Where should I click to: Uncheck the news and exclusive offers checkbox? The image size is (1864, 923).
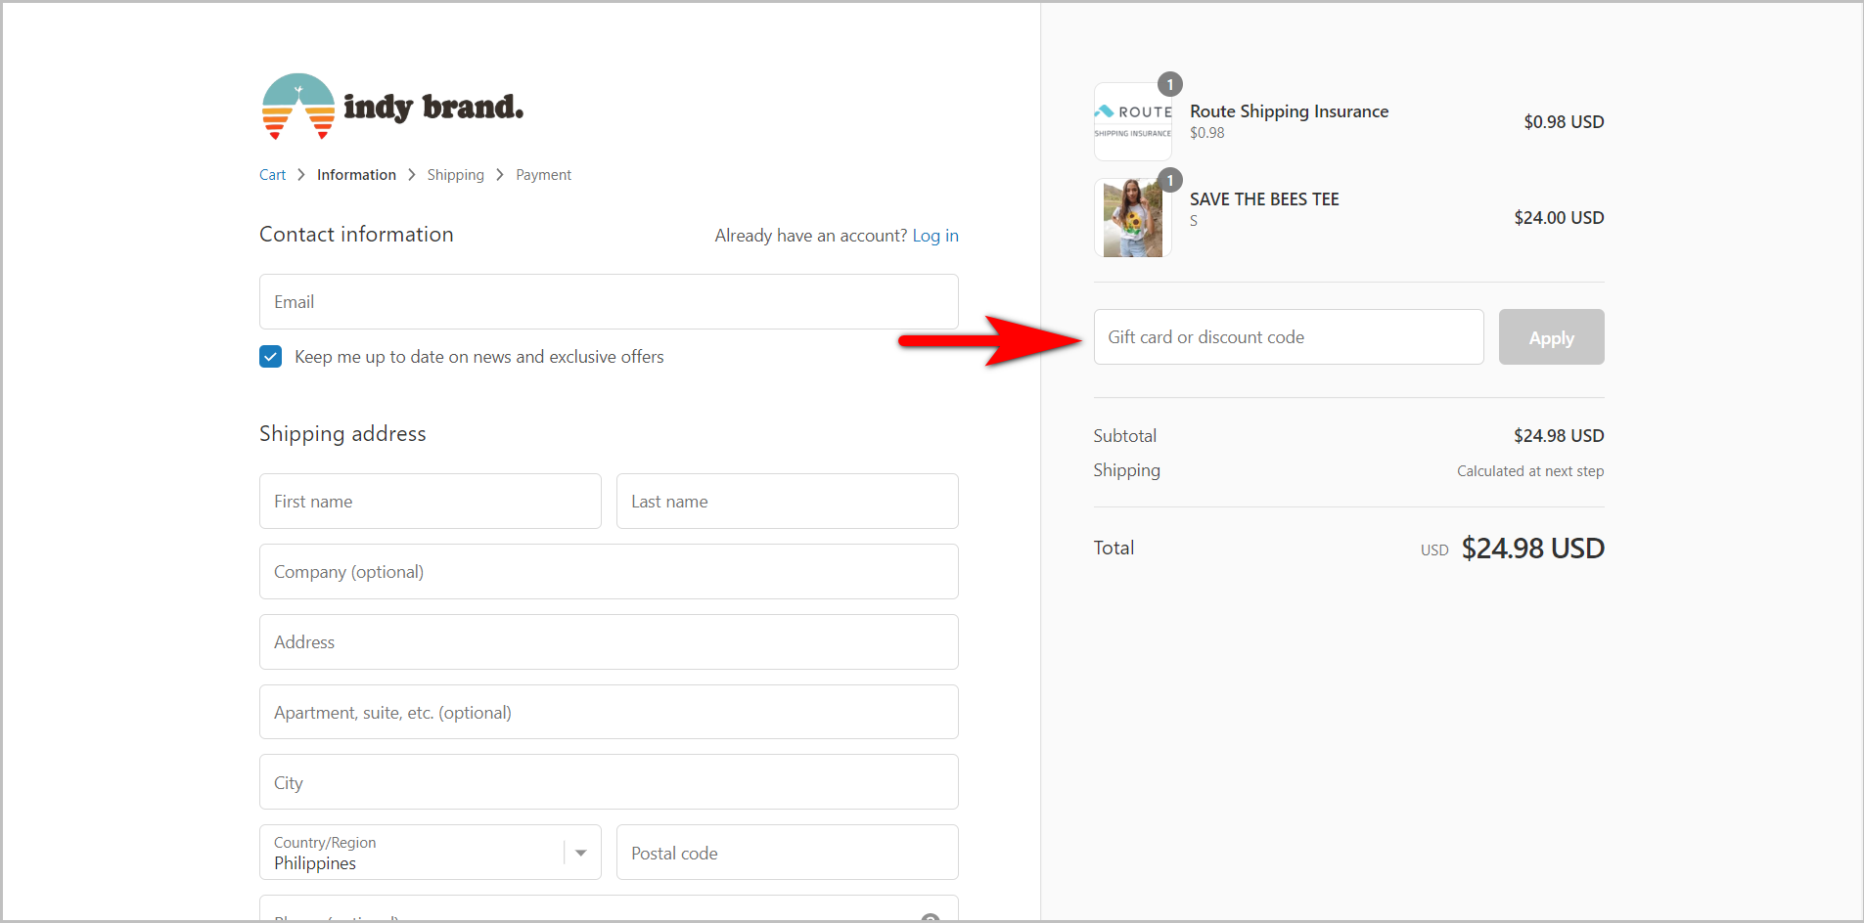[x=270, y=356]
